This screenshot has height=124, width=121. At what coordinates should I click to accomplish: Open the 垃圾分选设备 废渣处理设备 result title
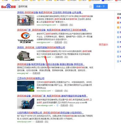pos(51,64)
